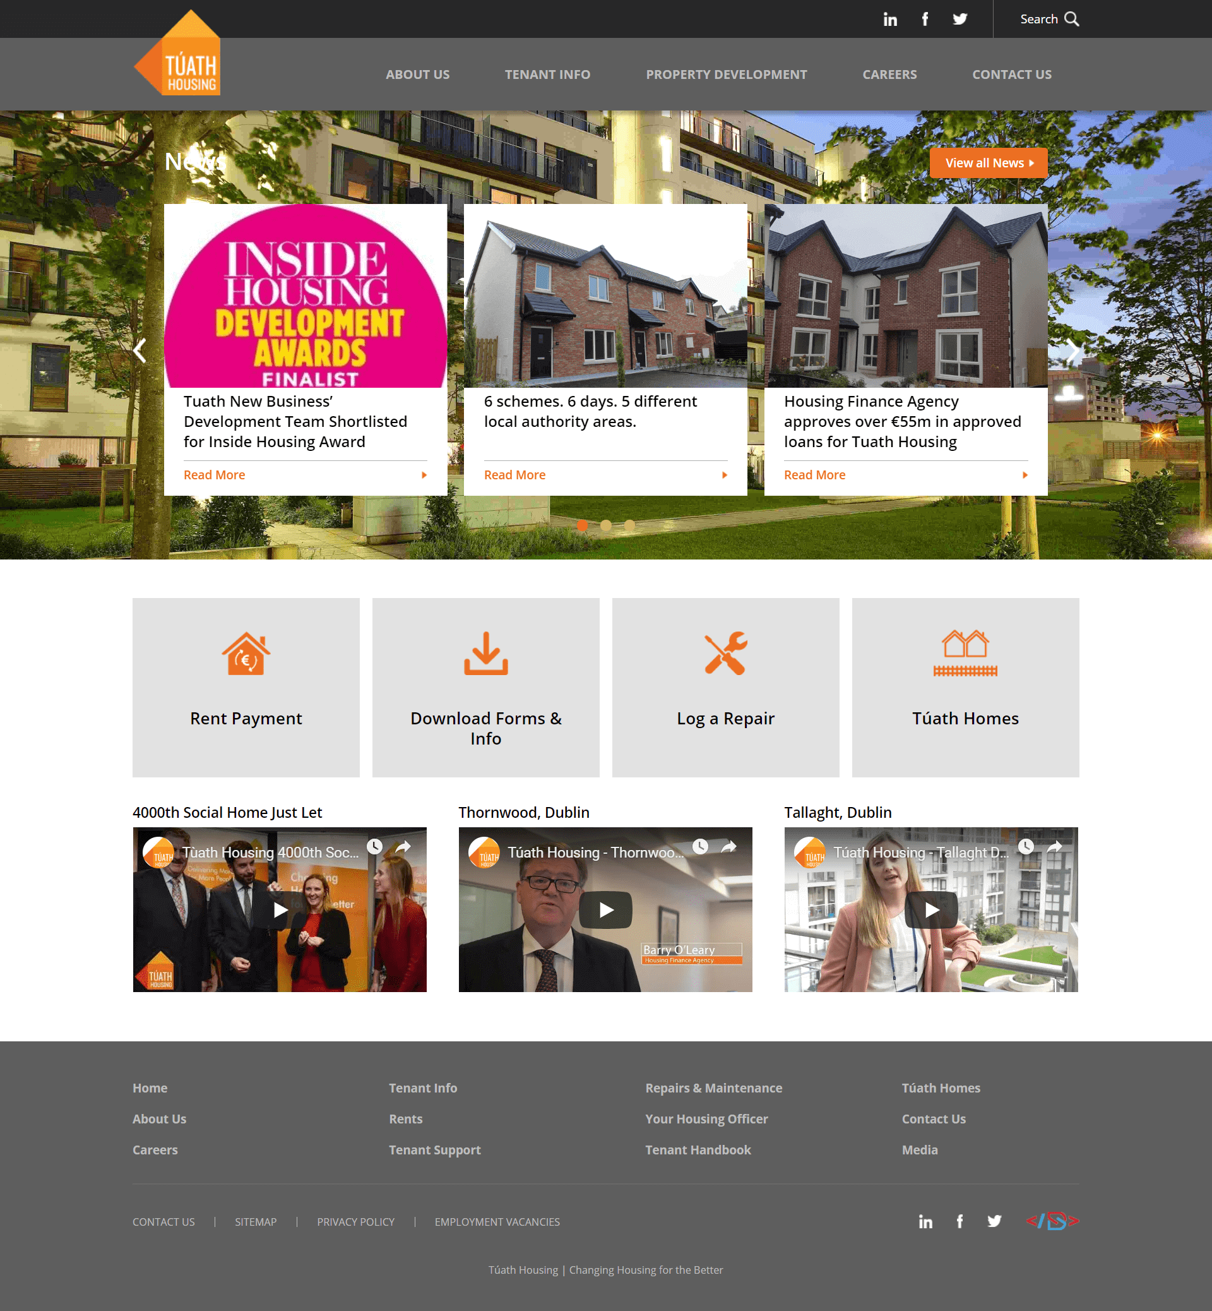Open the Contact Us menu tab
This screenshot has width=1212, height=1311.
(x=1010, y=73)
